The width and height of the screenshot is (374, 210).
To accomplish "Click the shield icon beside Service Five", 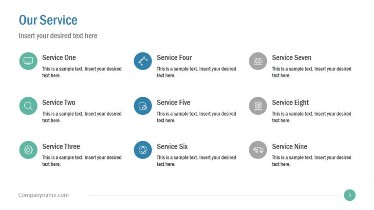I will (x=143, y=105).
